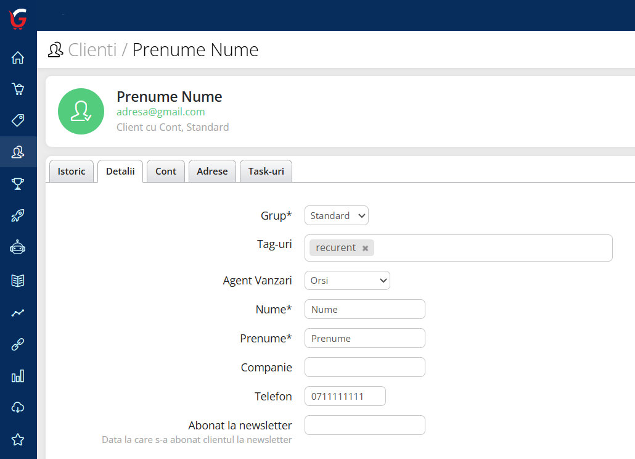Select the price tag icon in sidebar

18,120
